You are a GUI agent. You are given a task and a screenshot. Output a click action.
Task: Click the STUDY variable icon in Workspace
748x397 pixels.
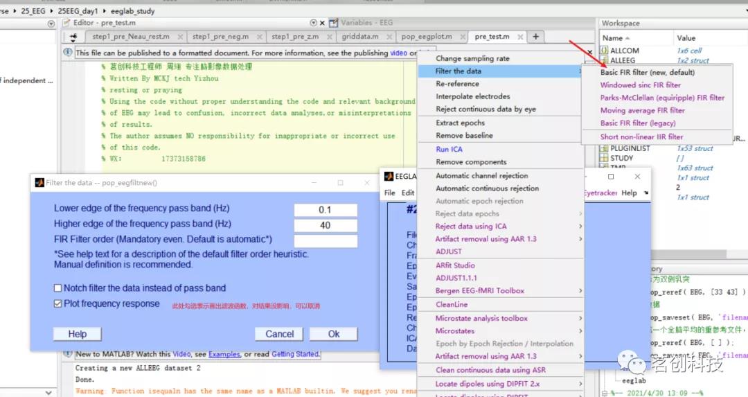pos(604,158)
